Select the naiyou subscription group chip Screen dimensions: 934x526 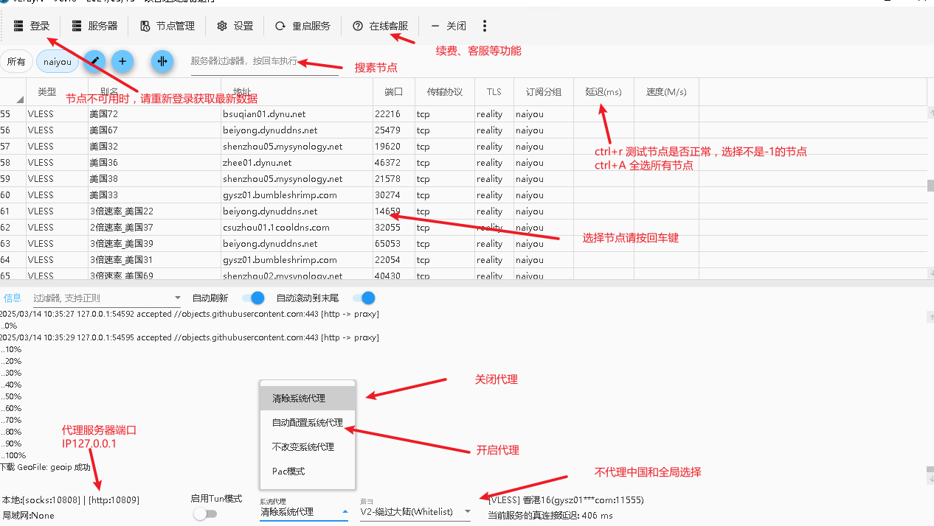pyautogui.click(x=58, y=62)
